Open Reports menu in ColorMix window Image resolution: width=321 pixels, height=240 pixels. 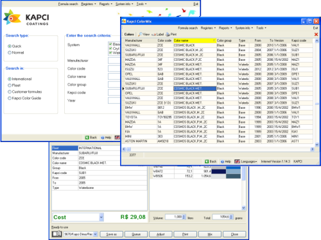pos(225,28)
